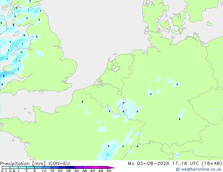Click the legend value 35
Screen dimensions: 223x172
(x=84, y=171)
